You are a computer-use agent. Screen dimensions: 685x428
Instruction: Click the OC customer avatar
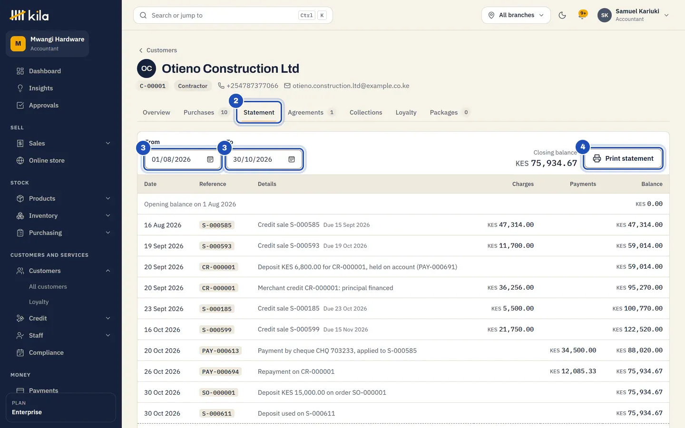147,68
